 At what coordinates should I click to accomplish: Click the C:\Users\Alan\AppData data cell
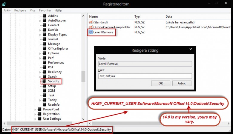(198, 27)
